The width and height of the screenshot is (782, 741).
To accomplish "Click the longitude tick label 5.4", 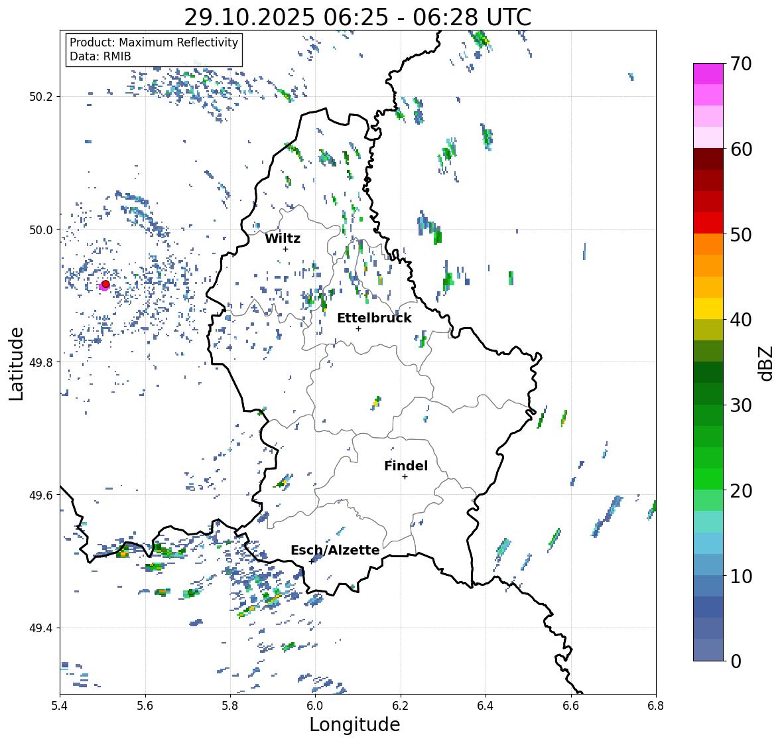I will click(60, 706).
